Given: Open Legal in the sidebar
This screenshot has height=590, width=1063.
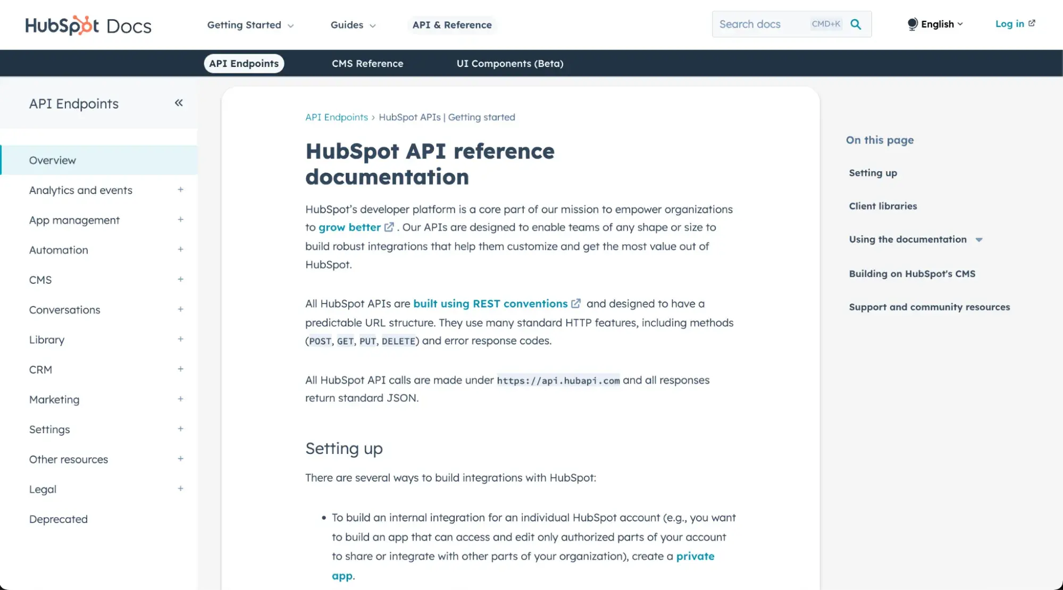Looking at the screenshot, I should [43, 489].
